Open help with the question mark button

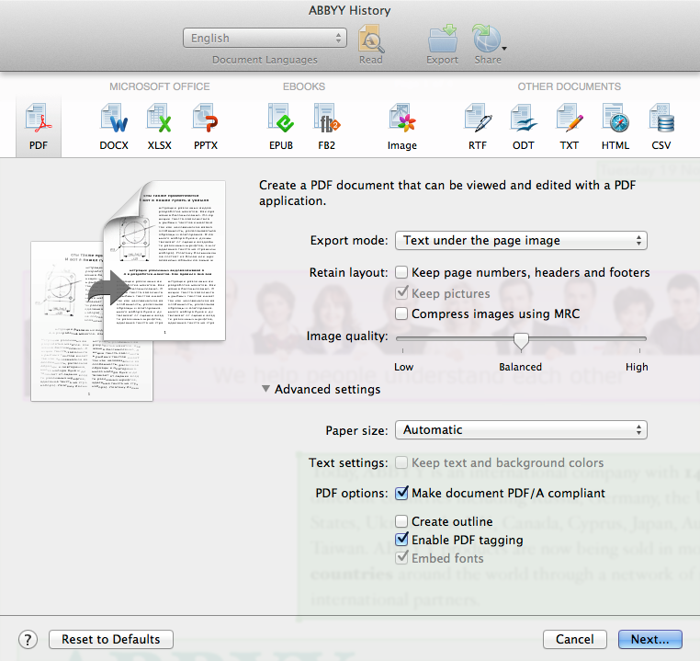(28, 640)
